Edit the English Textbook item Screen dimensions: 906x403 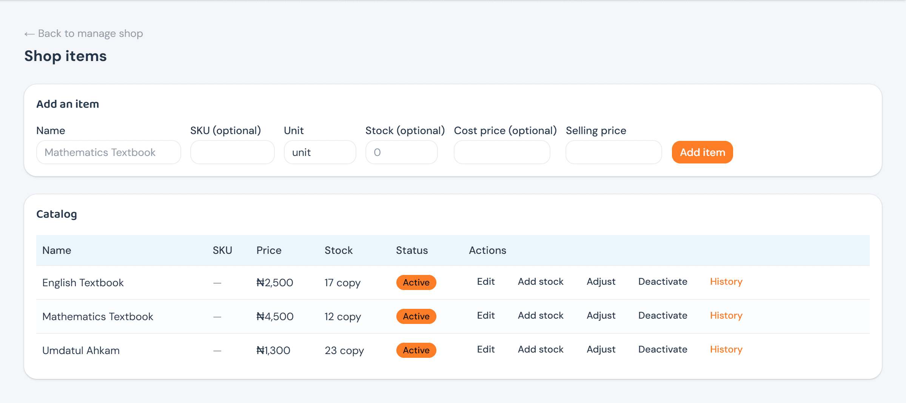tap(486, 282)
